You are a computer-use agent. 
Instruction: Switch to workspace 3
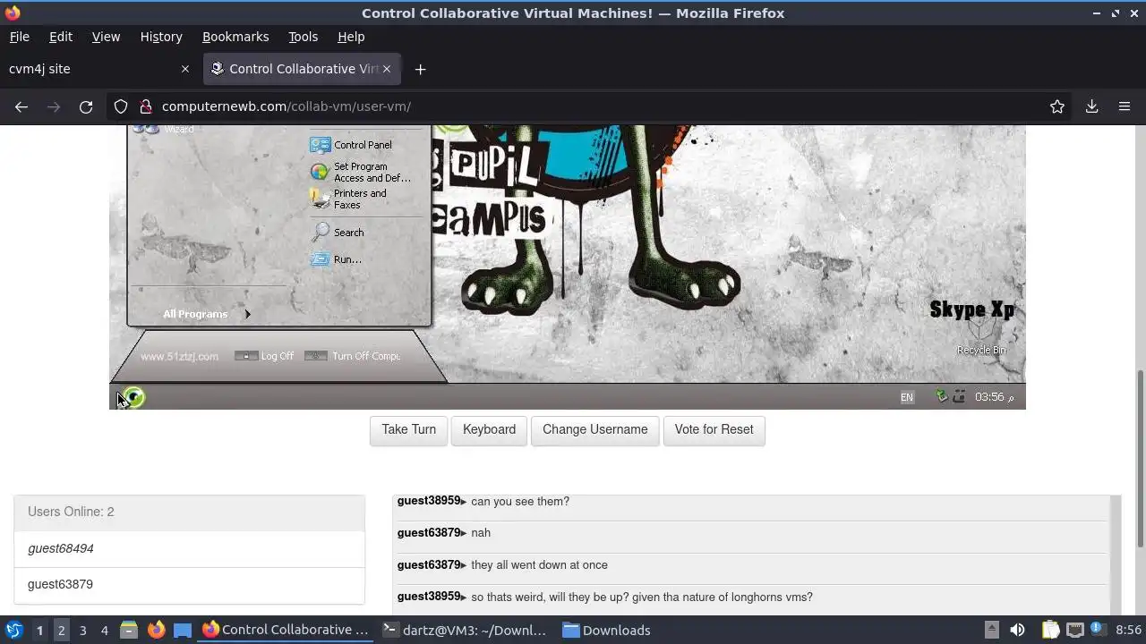pos(82,631)
